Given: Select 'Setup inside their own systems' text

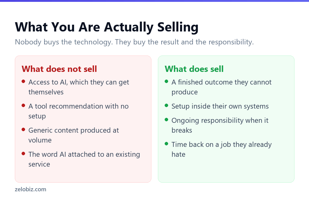Looking at the screenshot, I should tap(220, 106).
